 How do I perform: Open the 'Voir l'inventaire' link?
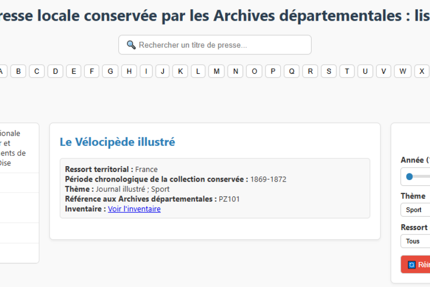click(x=134, y=209)
